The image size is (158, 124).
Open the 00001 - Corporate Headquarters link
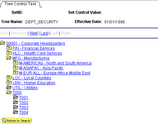(x=36, y=43)
